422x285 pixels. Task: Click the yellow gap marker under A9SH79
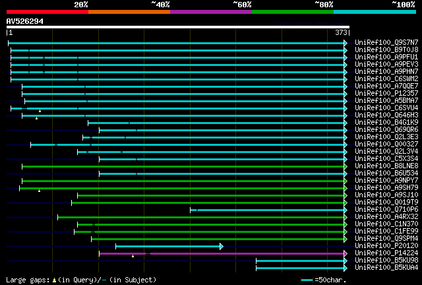pyautogui.click(x=40, y=191)
